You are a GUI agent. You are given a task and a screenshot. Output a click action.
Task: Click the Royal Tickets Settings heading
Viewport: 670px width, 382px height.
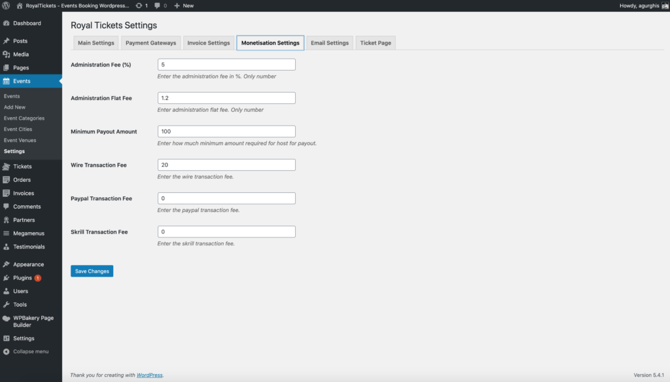(x=114, y=26)
